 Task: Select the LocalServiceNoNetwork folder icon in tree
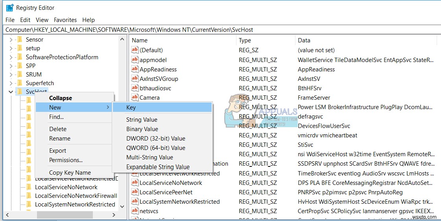tap(29, 187)
